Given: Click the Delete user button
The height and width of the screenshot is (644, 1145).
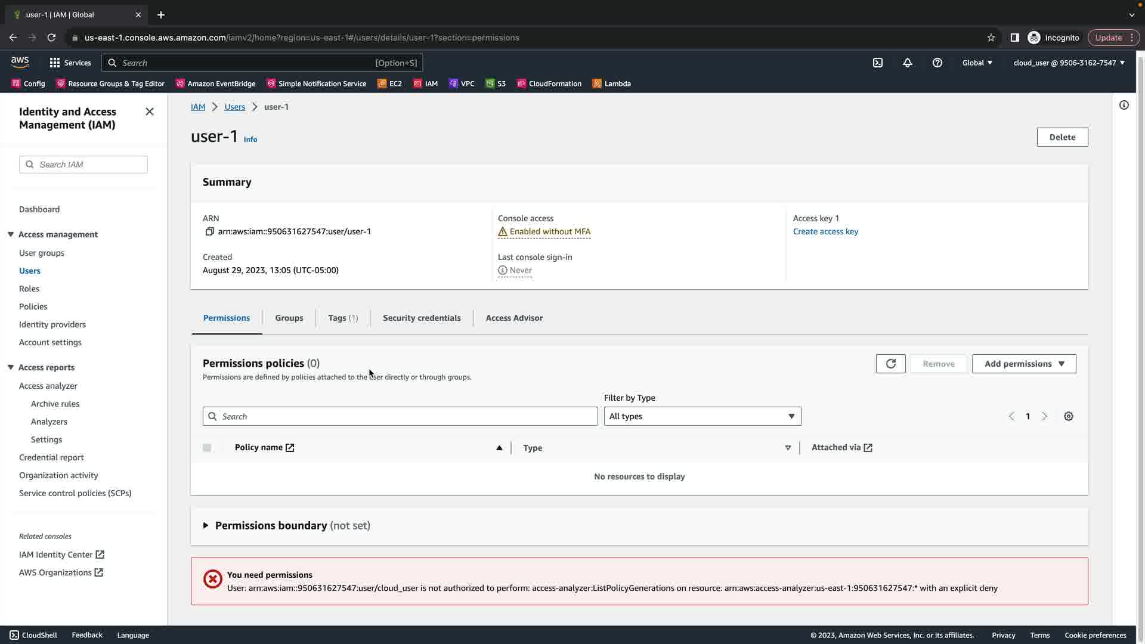Looking at the screenshot, I should [x=1062, y=137].
